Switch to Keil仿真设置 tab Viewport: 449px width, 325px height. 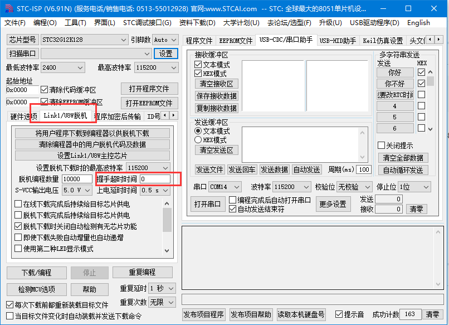point(383,41)
